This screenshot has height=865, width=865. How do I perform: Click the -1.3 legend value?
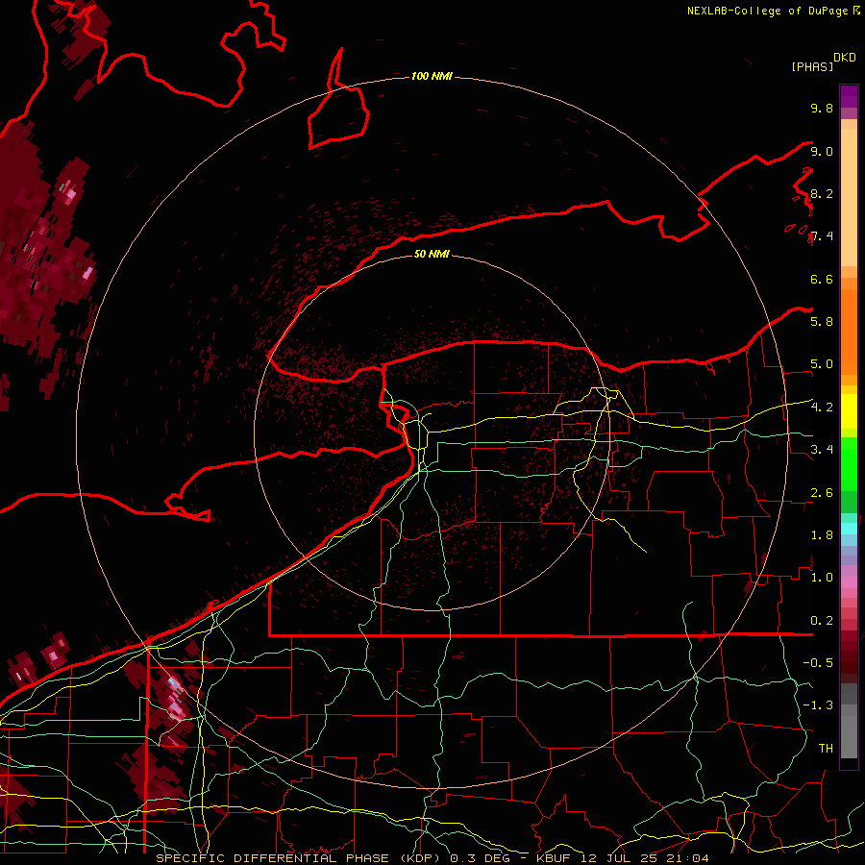click(818, 705)
